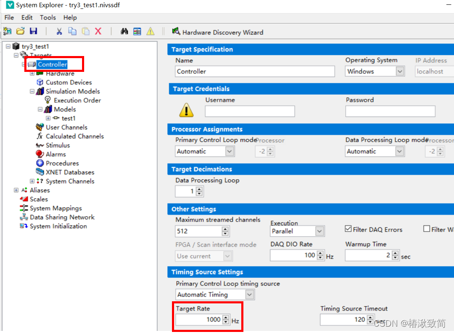
Task: Open a file using the folder toolbar icon
Action: click(x=21, y=31)
